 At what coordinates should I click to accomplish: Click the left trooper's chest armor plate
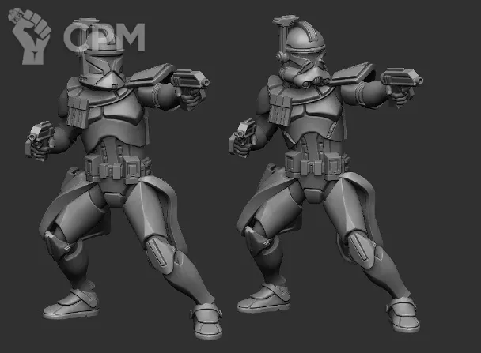(116, 122)
